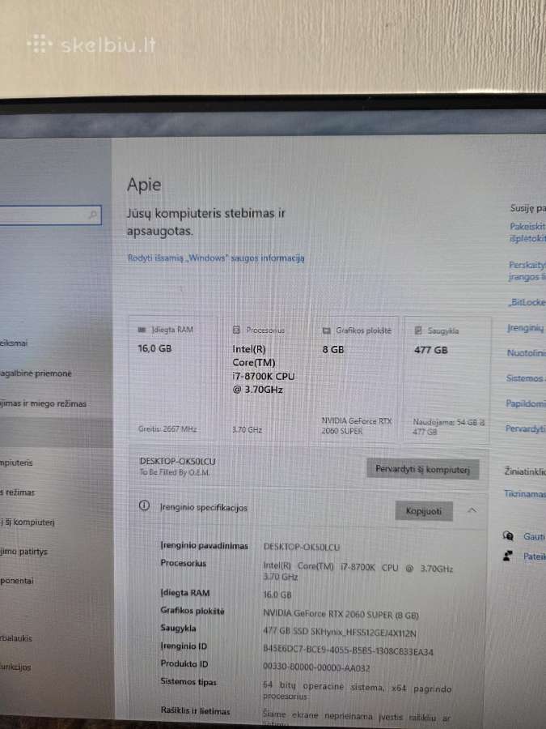This screenshot has height=729, width=546.
Task: Select sidebar item ending 'unkcijos'
Action: [x=15, y=667]
